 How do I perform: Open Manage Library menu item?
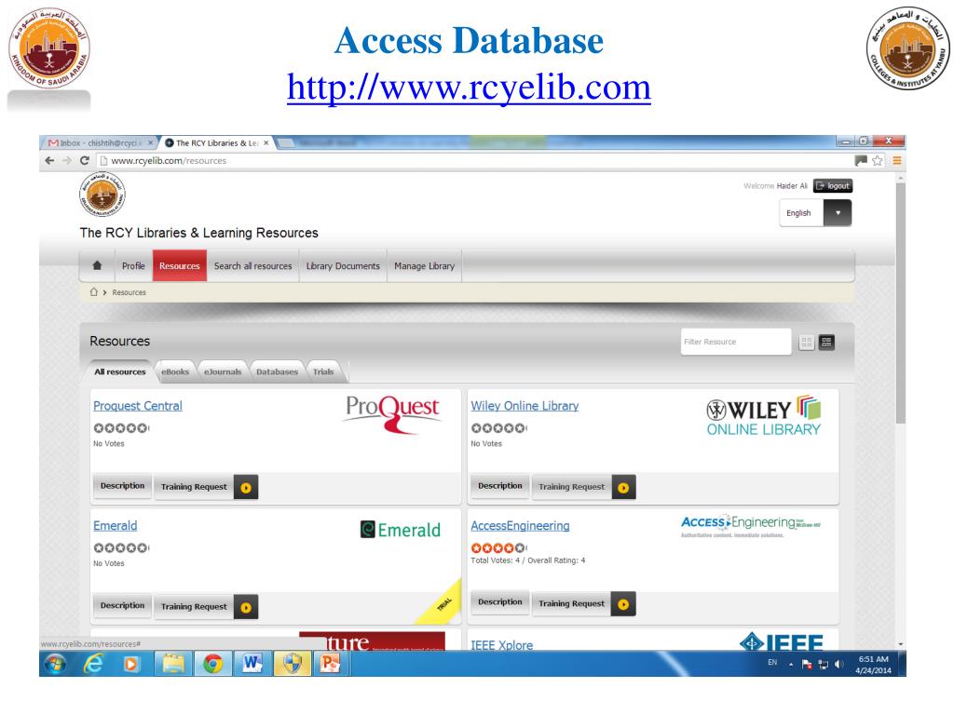425,265
